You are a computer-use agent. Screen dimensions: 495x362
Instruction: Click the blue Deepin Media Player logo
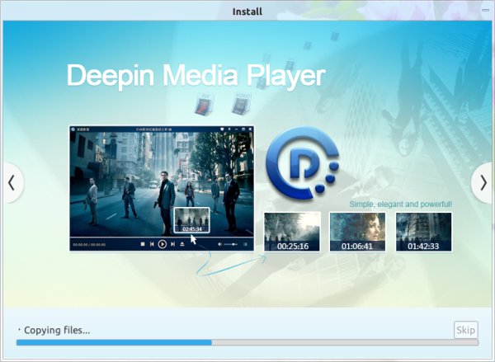coord(303,162)
